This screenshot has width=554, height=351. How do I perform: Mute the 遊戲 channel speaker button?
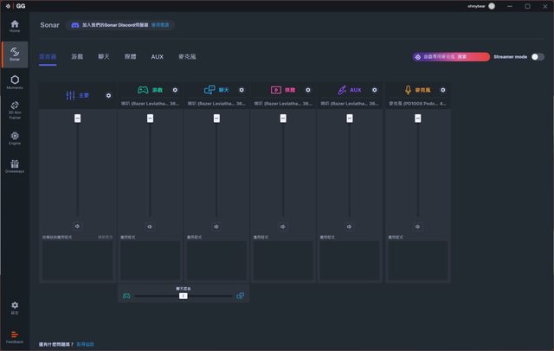(150, 227)
